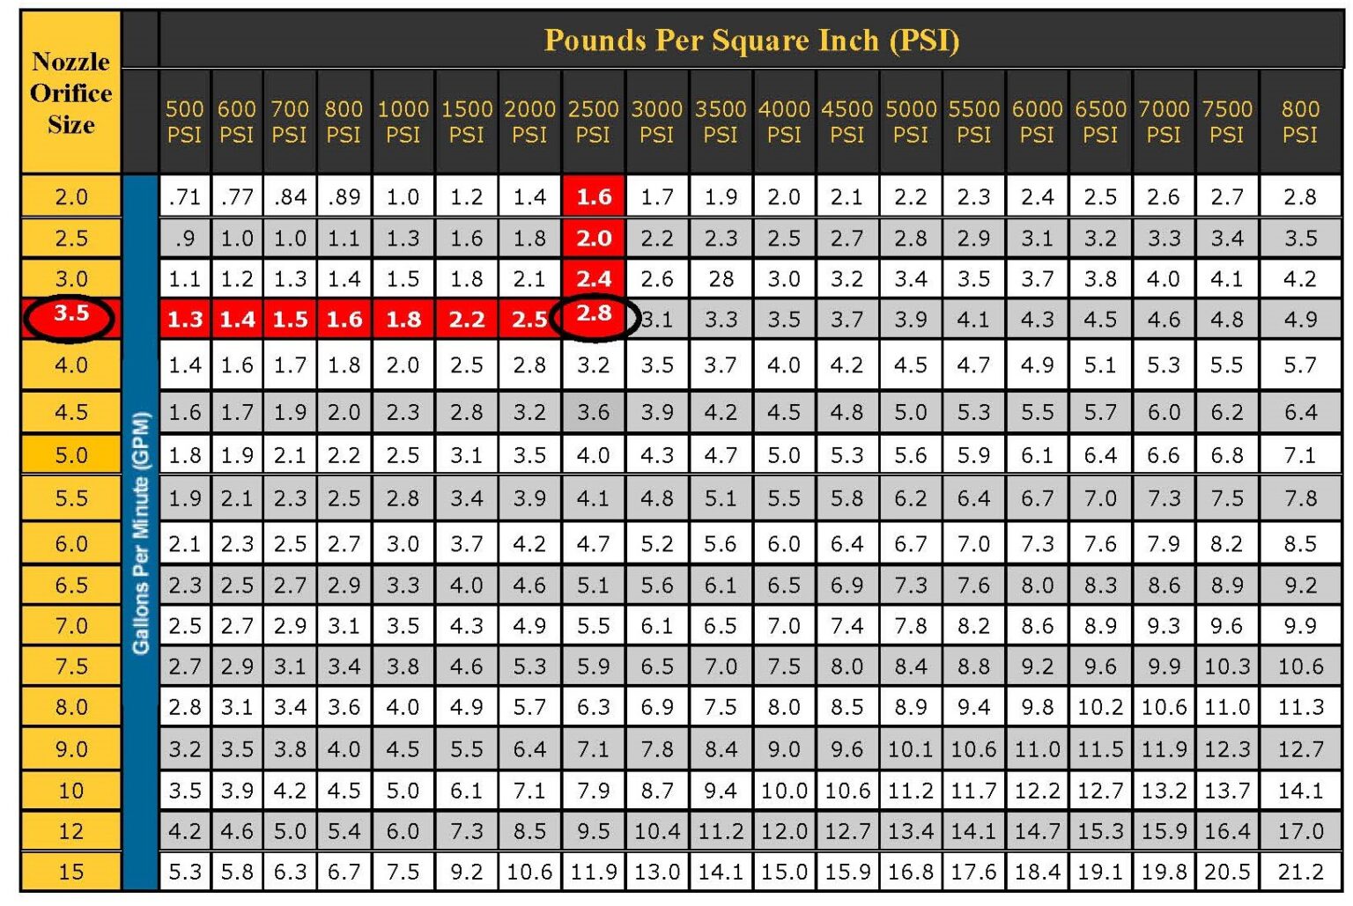The width and height of the screenshot is (1353, 906).
Task: Click the vertical Gallons Per Minute label
Action: pyautogui.click(x=140, y=533)
